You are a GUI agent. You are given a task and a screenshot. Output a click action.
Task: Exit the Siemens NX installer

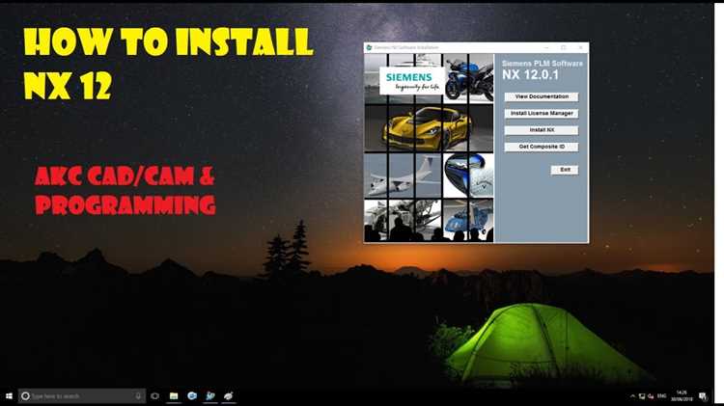pos(565,170)
